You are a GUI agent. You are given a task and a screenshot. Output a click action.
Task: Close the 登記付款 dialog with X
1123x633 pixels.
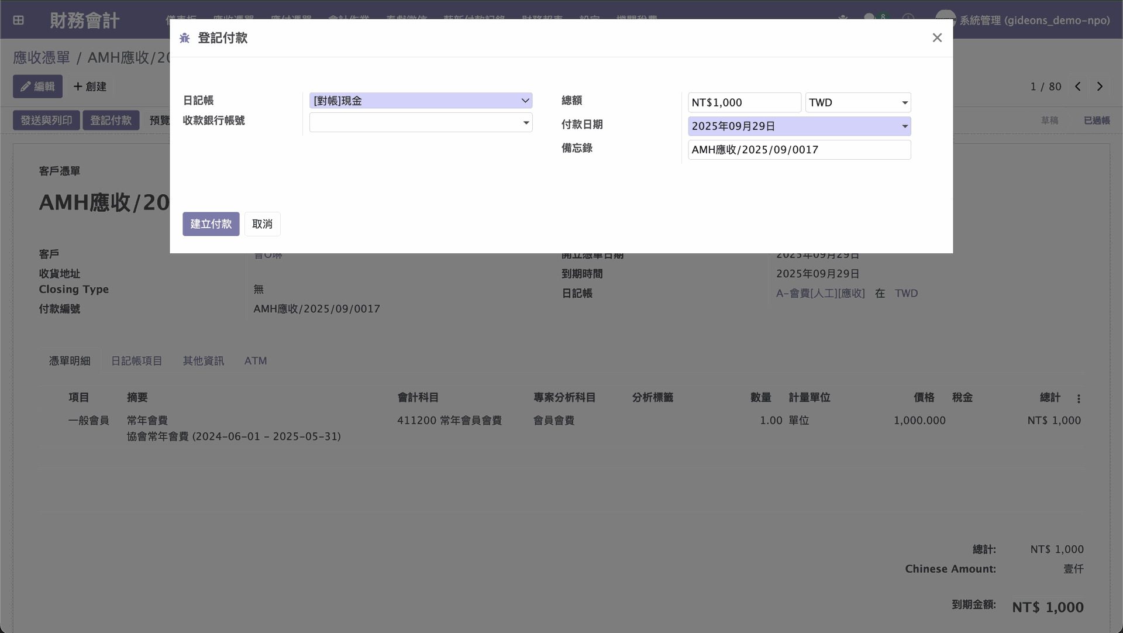(937, 38)
